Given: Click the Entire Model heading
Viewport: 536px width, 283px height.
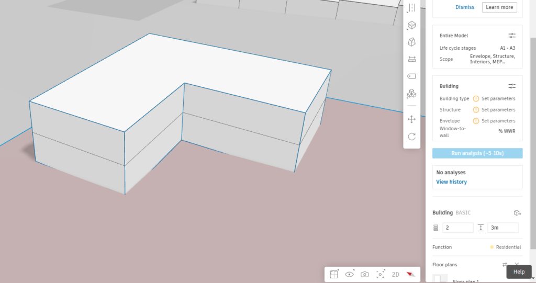Looking at the screenshot, I should pos(454,36).
